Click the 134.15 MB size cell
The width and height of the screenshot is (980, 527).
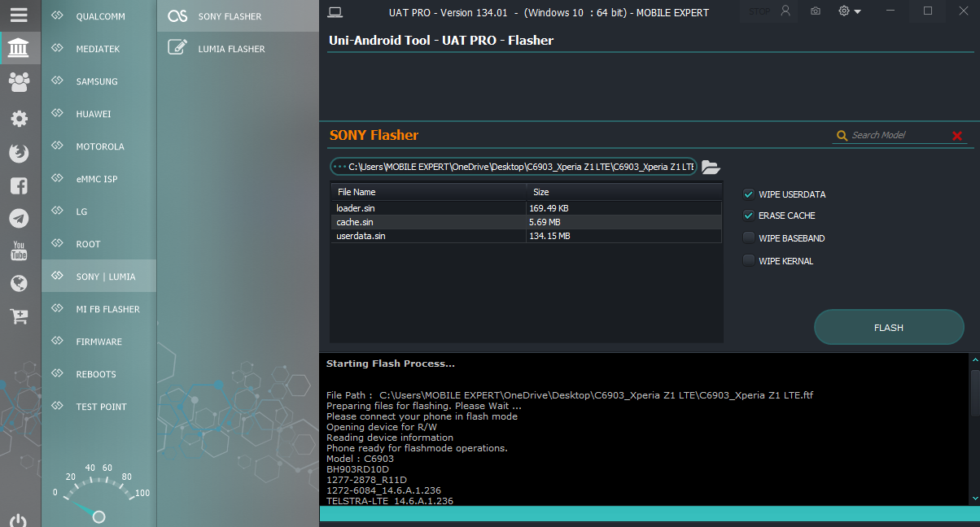coord(624,236)
